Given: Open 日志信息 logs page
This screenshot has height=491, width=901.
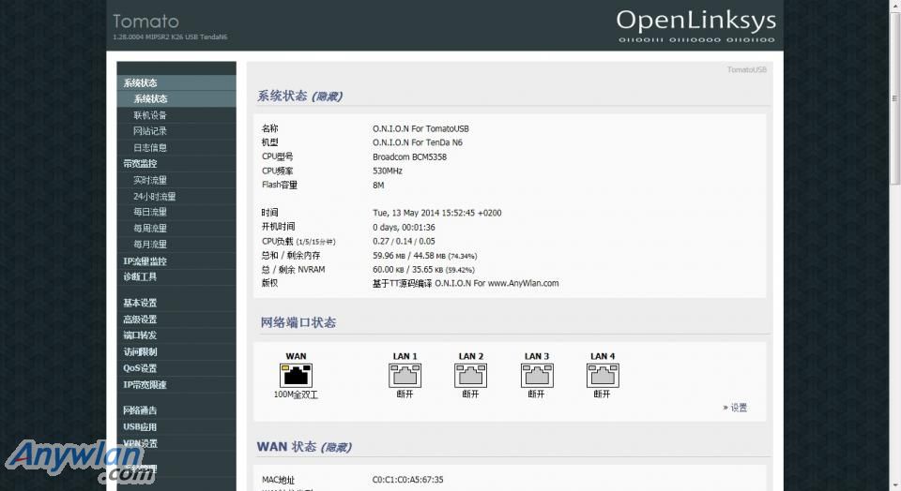Looking at the screenshot, I should click(x=176, y=147).
